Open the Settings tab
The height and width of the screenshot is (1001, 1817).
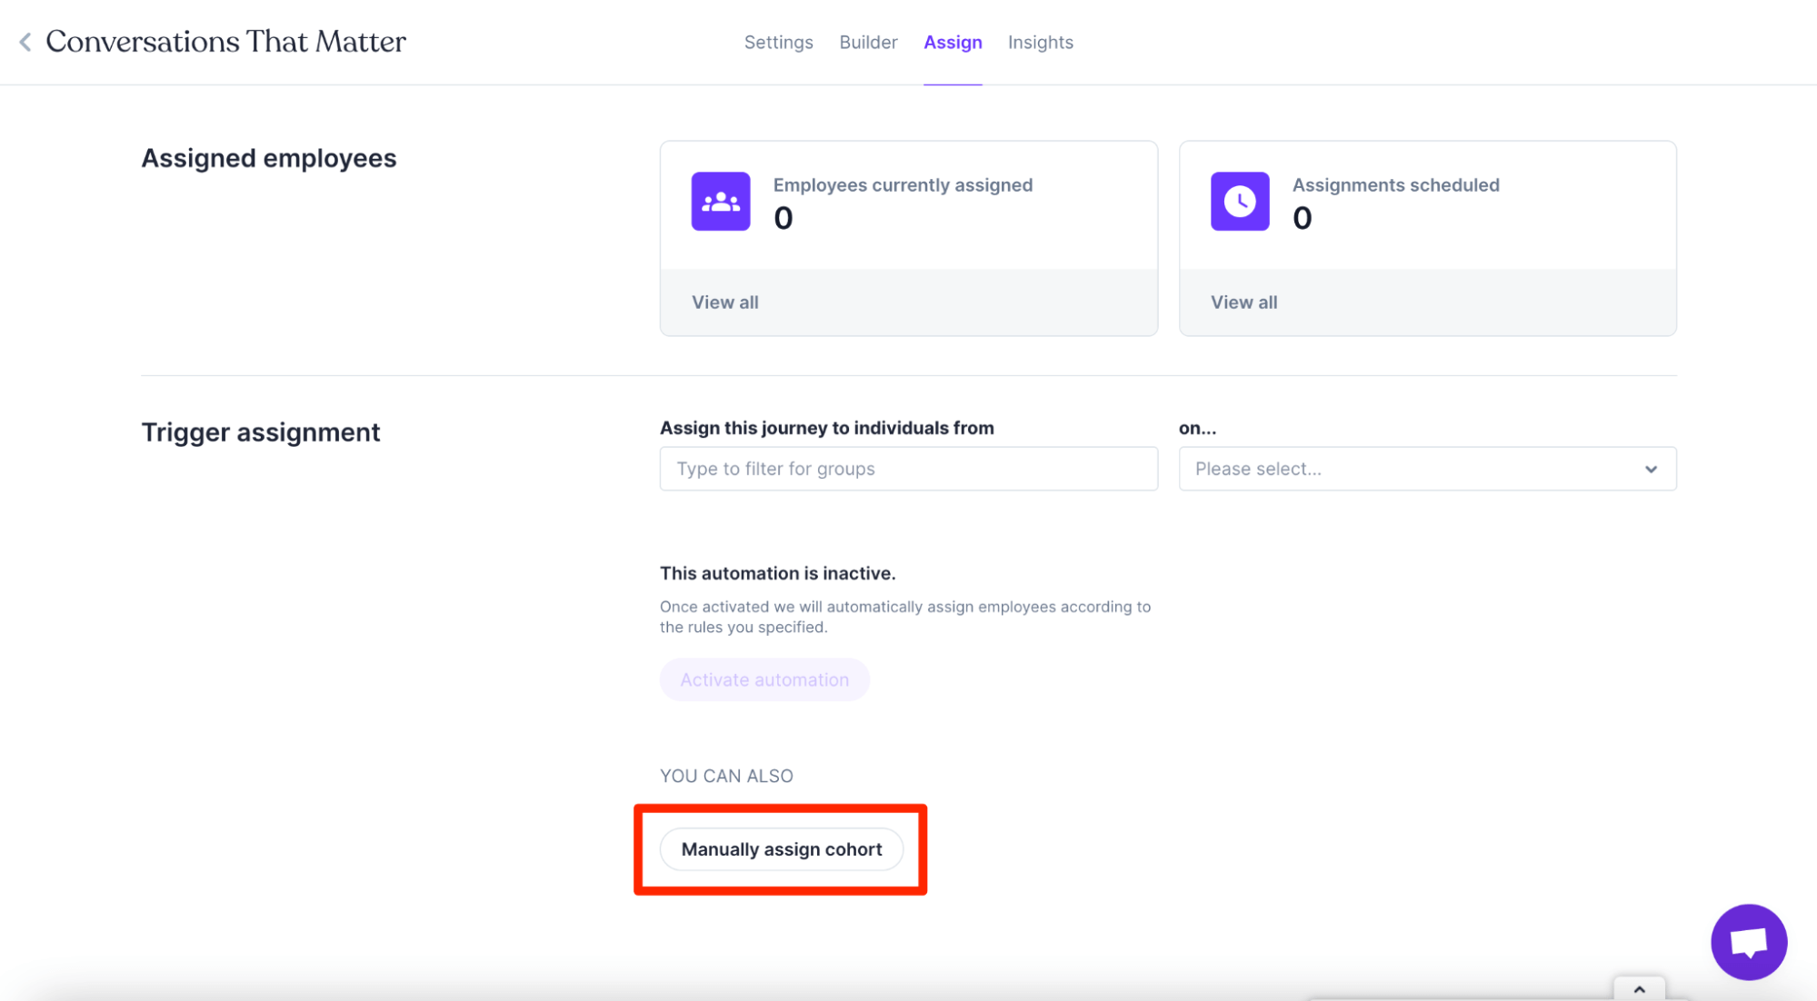pos(778,43)
